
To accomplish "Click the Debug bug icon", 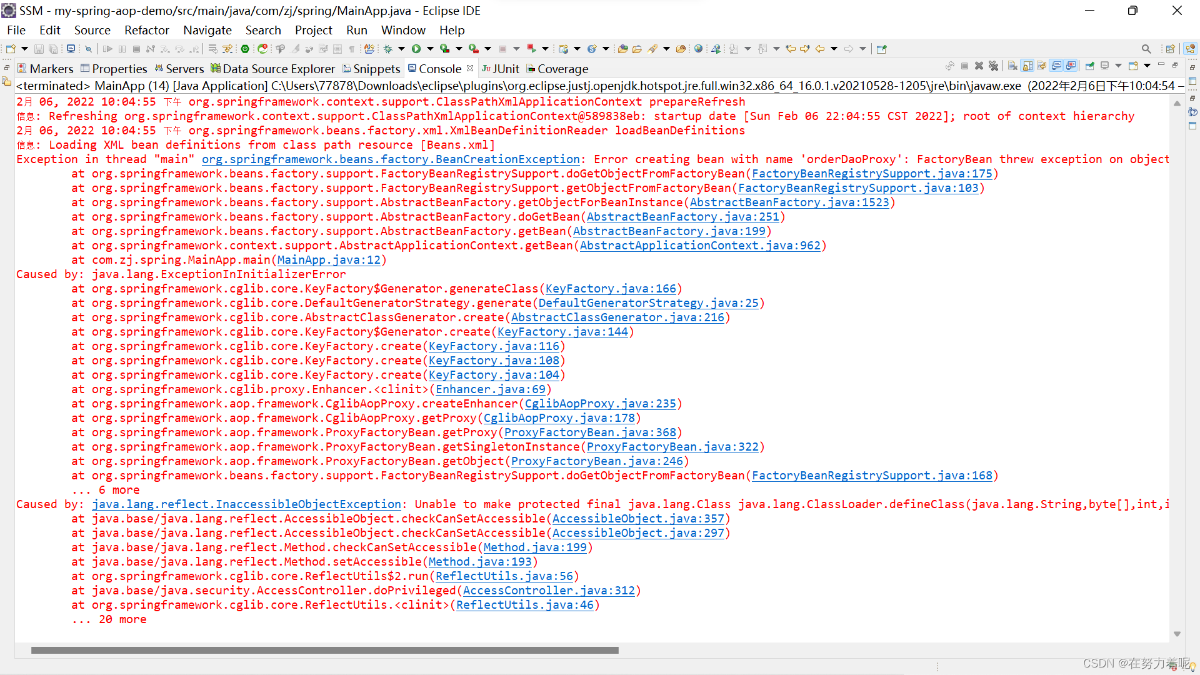I will [387, 49].
